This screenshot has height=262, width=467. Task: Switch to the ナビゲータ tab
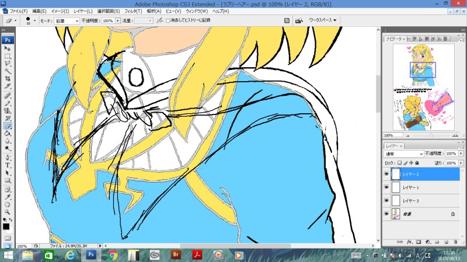click(395, 39)
